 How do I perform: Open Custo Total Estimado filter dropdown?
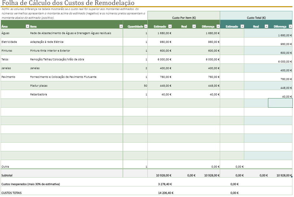(242, 26)
